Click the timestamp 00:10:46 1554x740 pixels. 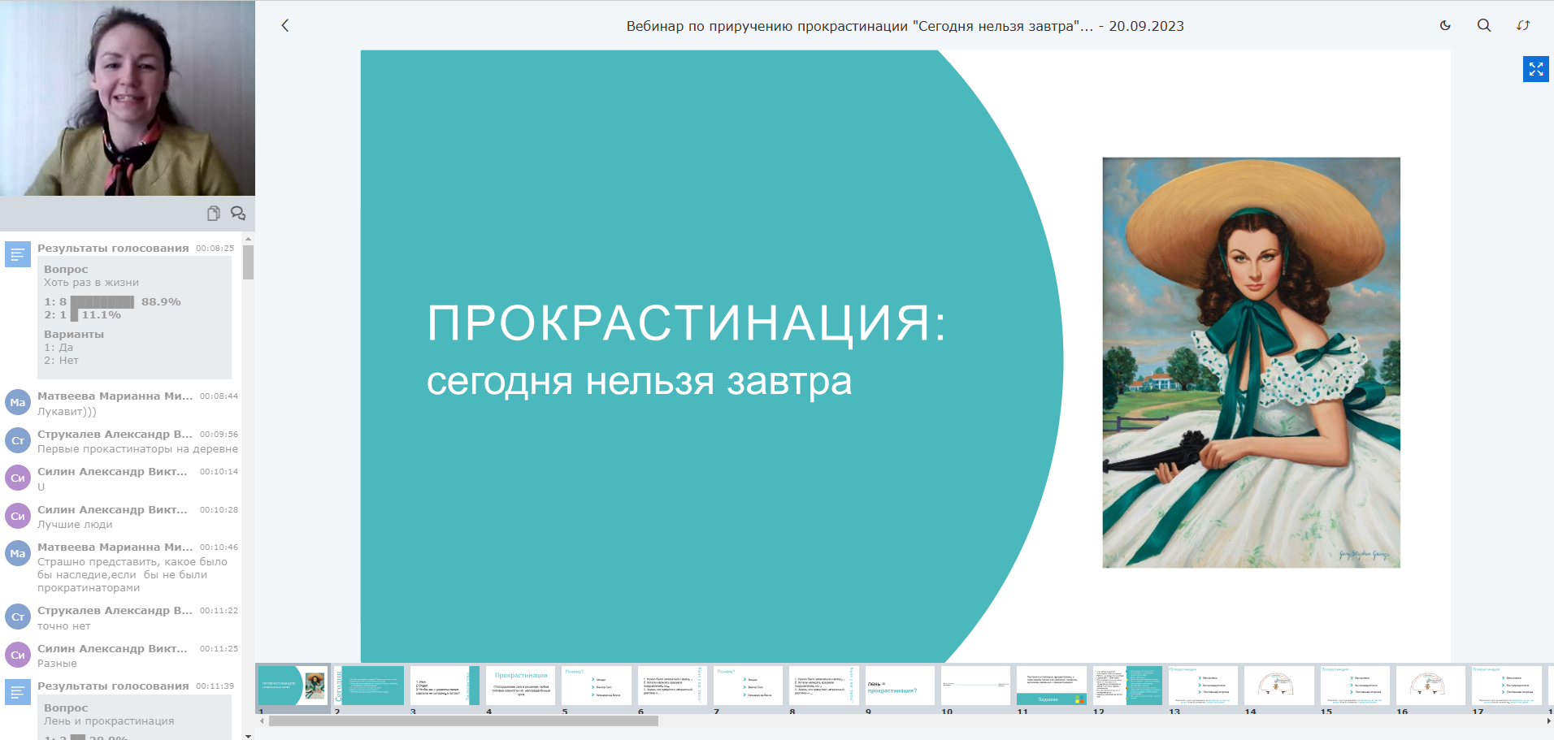[x=219, y=547]
